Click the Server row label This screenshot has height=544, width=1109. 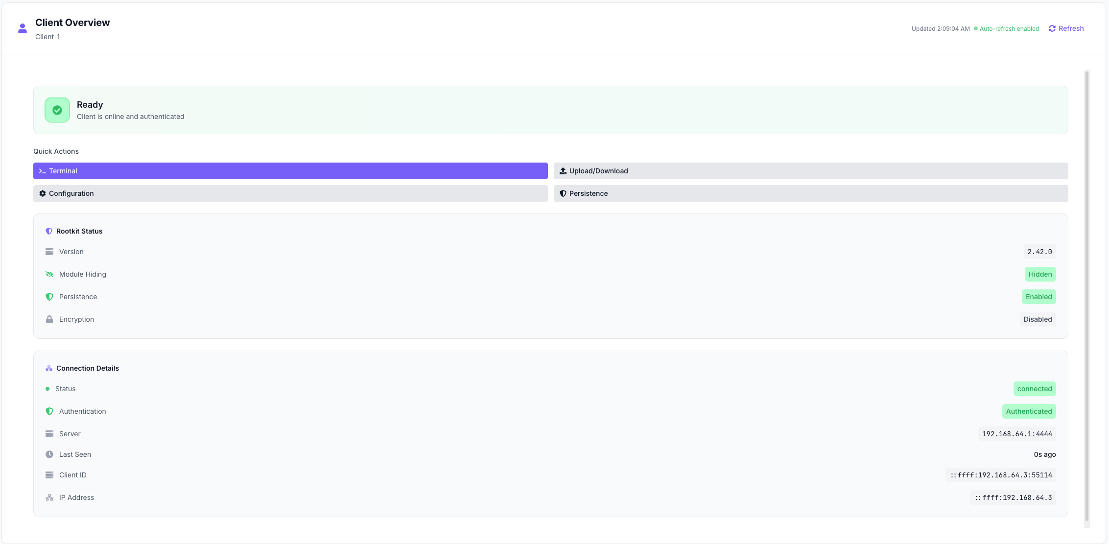[70, 434]
